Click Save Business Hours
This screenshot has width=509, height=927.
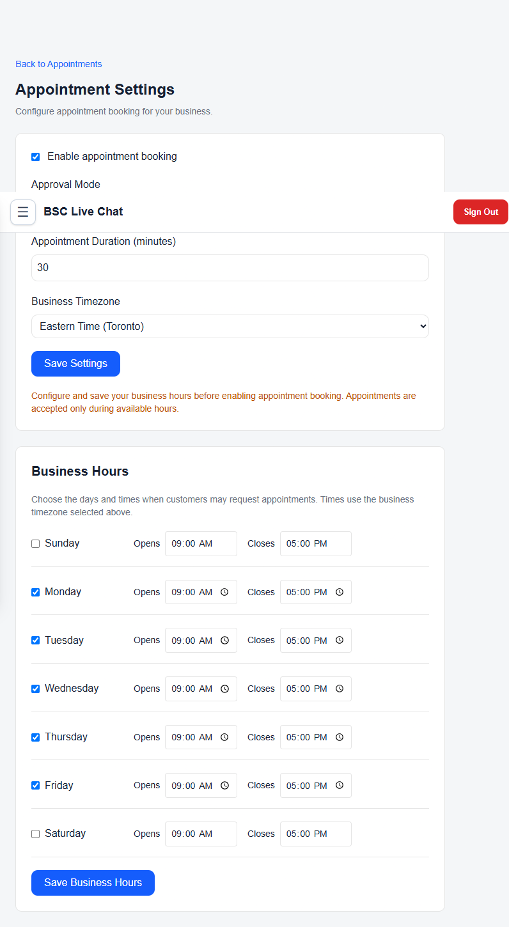point(93,883)
